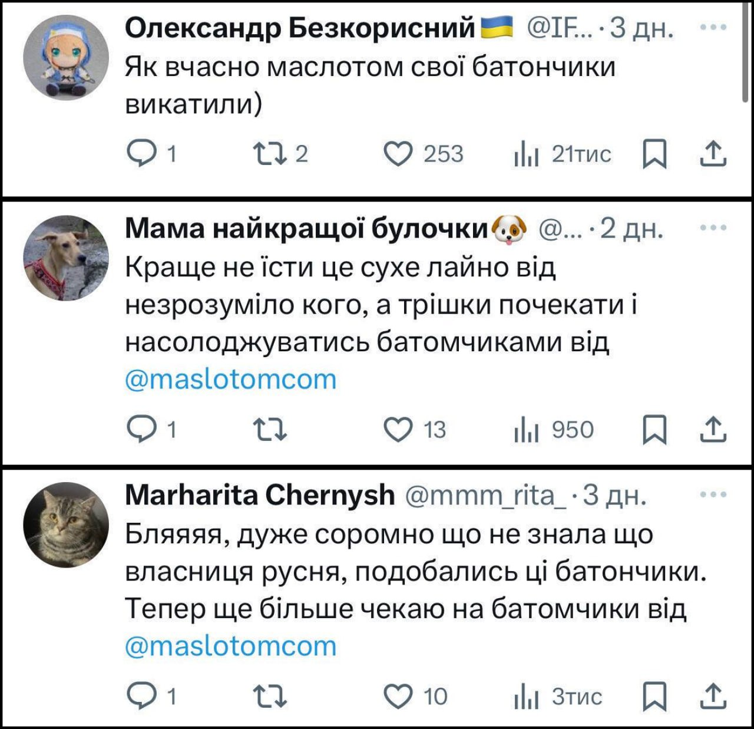Image resolution: width=754 pixels, height=729 pixels.
Task: Open more options on Marharita Chernysh's tweet
Action: [x=714, y=494]
